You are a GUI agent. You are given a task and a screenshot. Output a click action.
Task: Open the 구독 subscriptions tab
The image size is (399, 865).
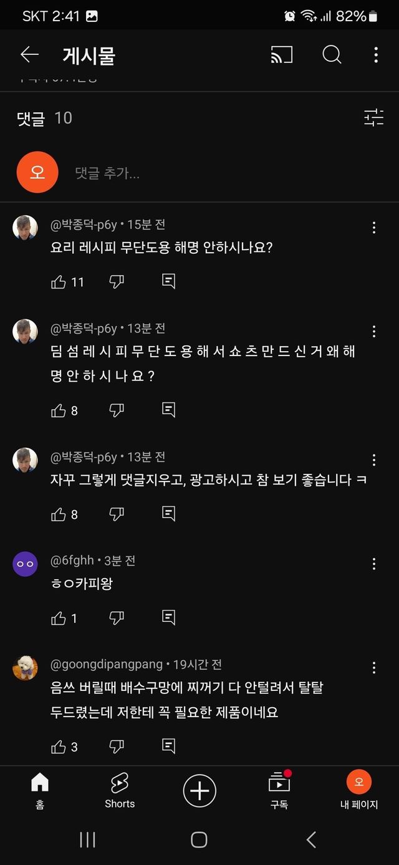(279, 790)
